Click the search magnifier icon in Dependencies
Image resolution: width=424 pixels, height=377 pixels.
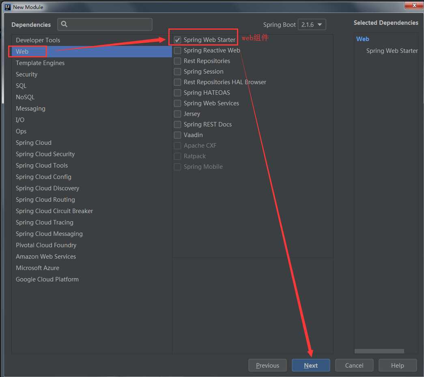64,24
